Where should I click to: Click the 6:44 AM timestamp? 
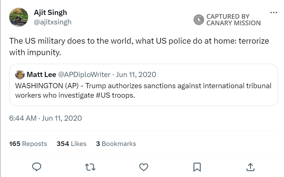point(23,118)
